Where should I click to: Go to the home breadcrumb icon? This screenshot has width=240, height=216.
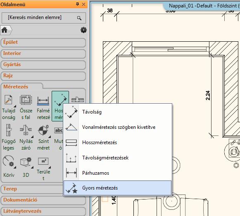pos(5,30)
